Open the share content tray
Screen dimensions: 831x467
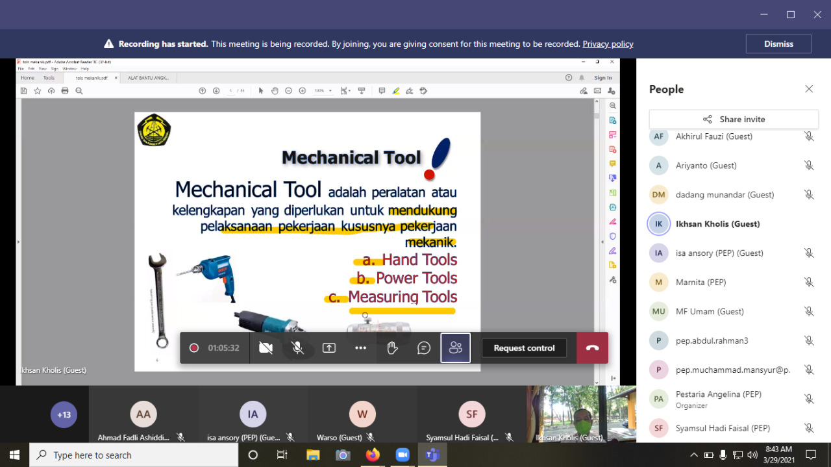pos(329,348)
